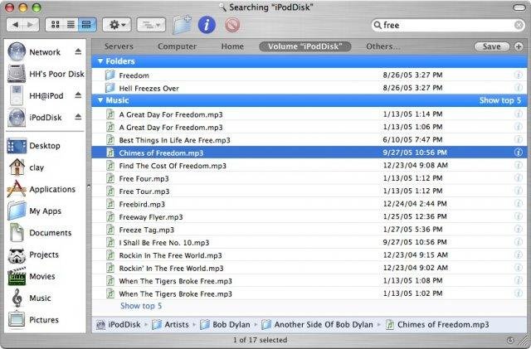Viewport: 531px width, 349px height.
Task: Select the Servers search scope
Action: pos(119,46)
